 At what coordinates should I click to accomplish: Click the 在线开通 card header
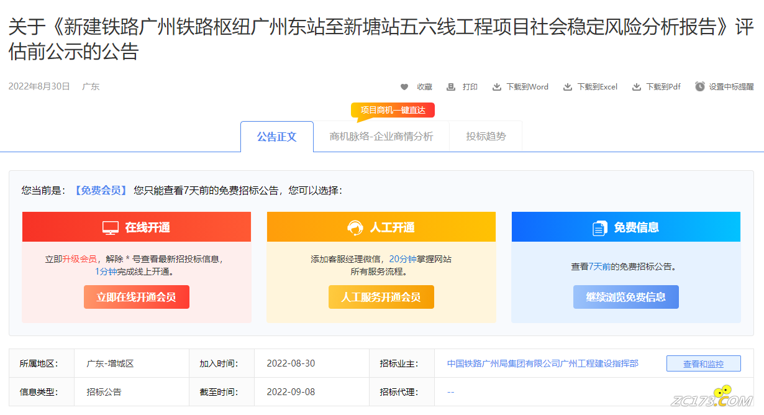(137, 227)
